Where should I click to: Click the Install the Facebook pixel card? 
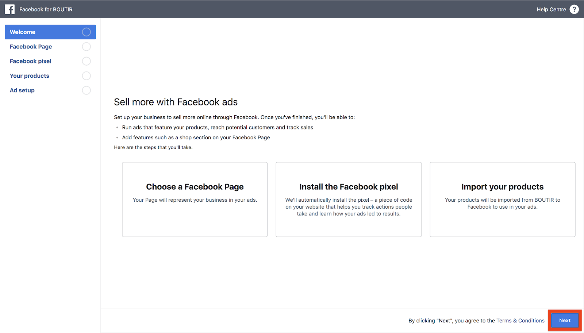pos(349,200)
